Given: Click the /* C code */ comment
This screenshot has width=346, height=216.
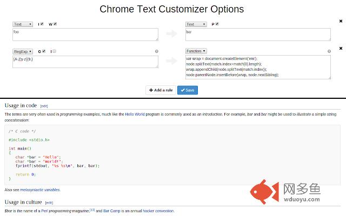Looking at the screenshot, I should (x=22, y=131).
